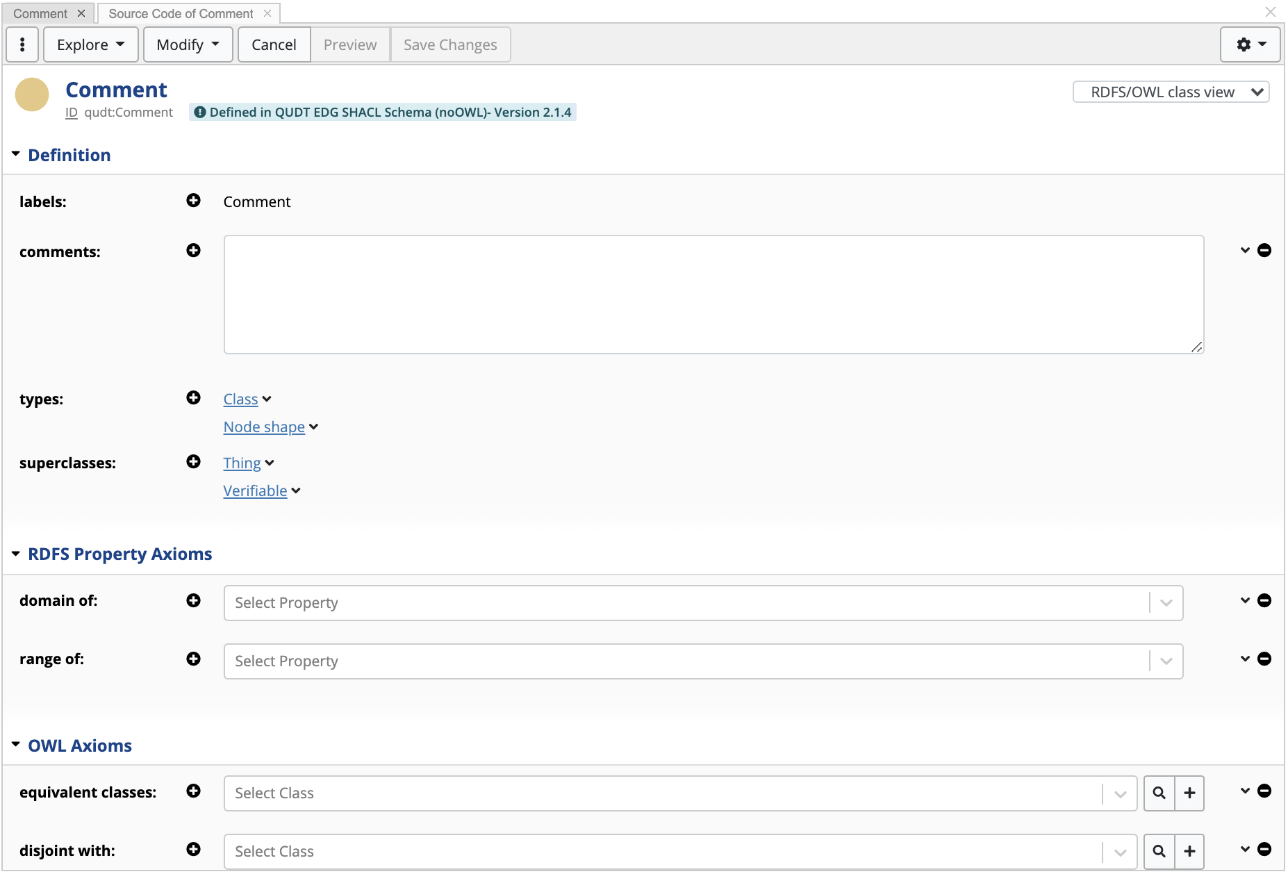Add a domain of property via plus icon
The image size is (1288, 874).
pos(193,601)
